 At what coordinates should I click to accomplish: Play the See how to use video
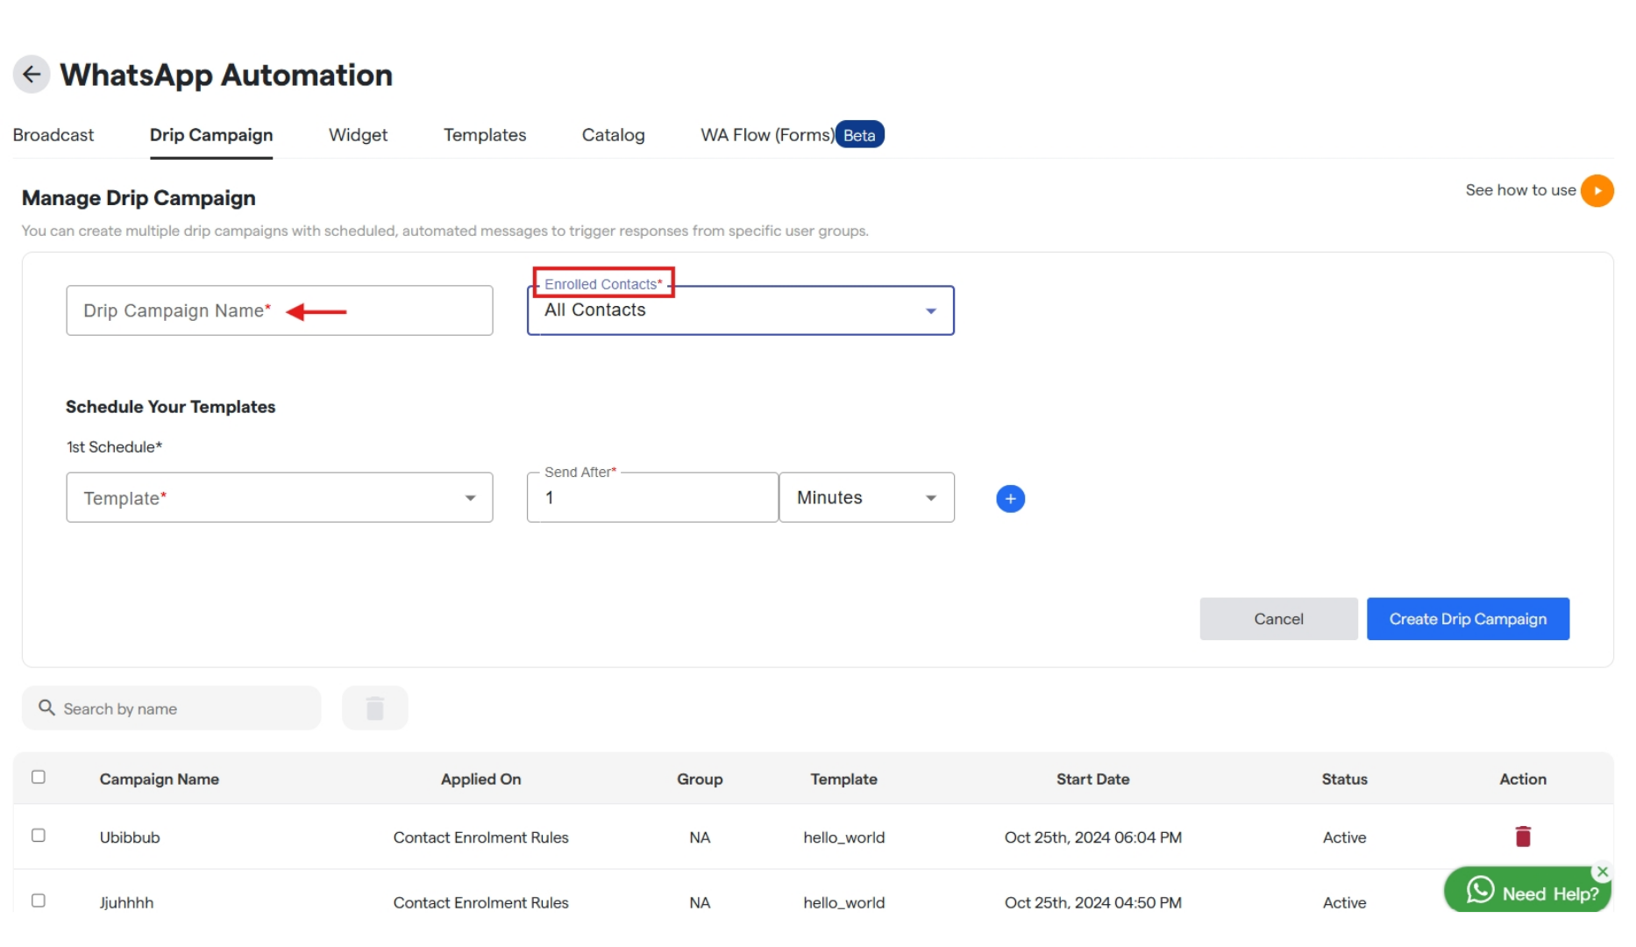(1597, 190)
